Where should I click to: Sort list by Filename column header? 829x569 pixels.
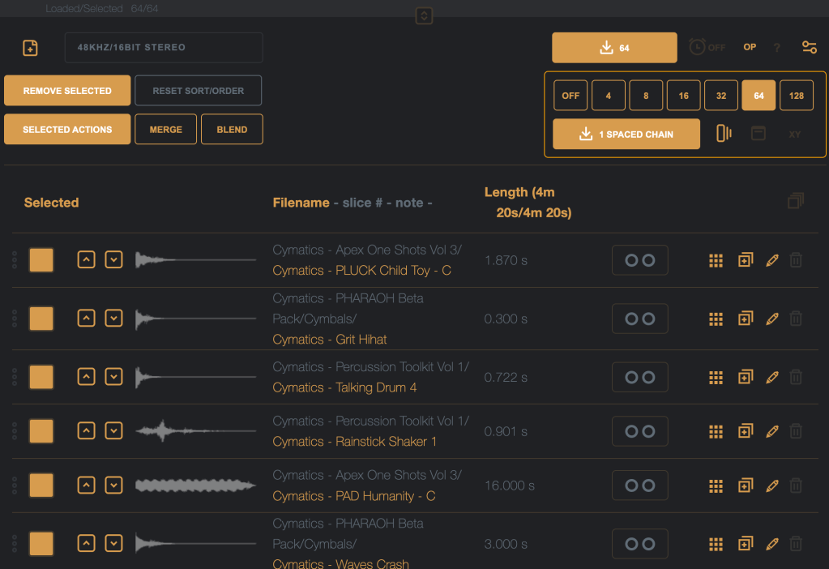coord(301,203)
